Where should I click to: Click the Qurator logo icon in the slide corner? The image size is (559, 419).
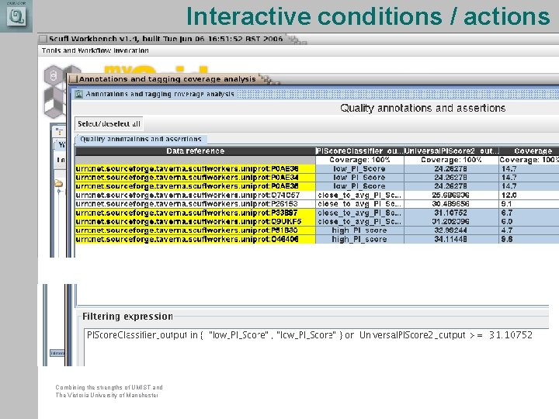(x=16, y=16)
